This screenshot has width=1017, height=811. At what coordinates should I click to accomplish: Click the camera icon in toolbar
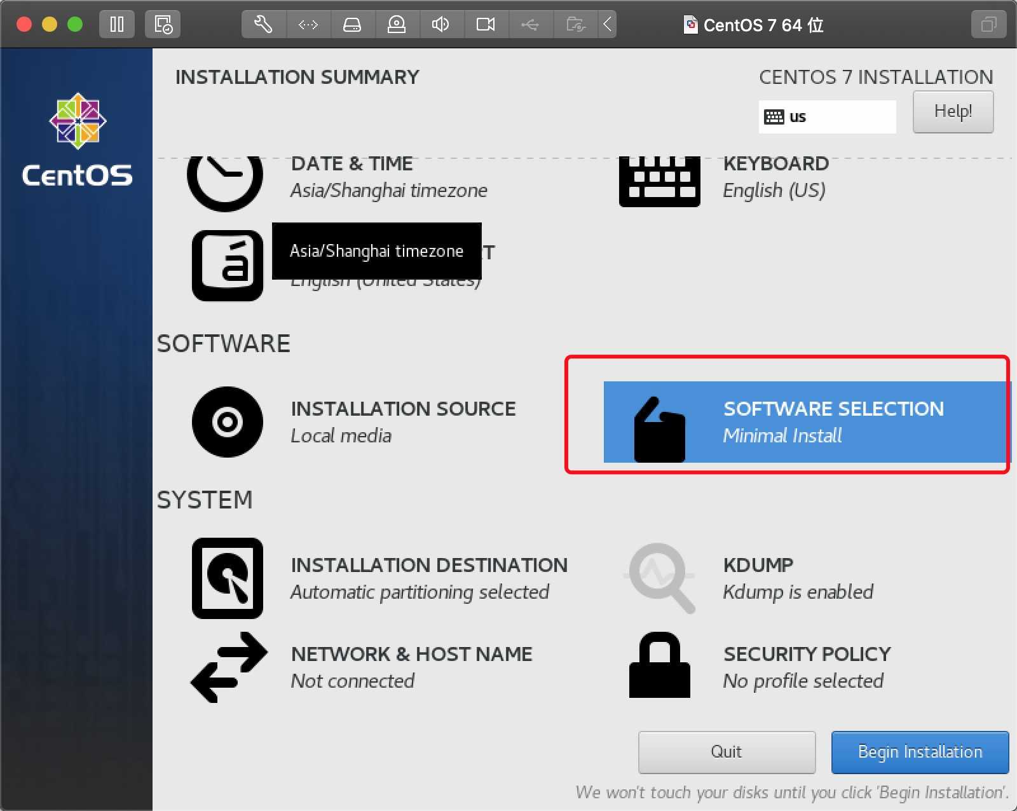coord(486,25)
